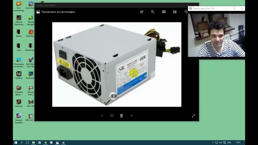Open the Edit/Enhance image icon

tap(175, 12)
